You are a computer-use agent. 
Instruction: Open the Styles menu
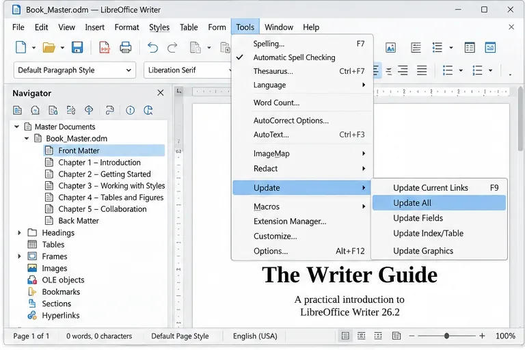tap(159, 27)
